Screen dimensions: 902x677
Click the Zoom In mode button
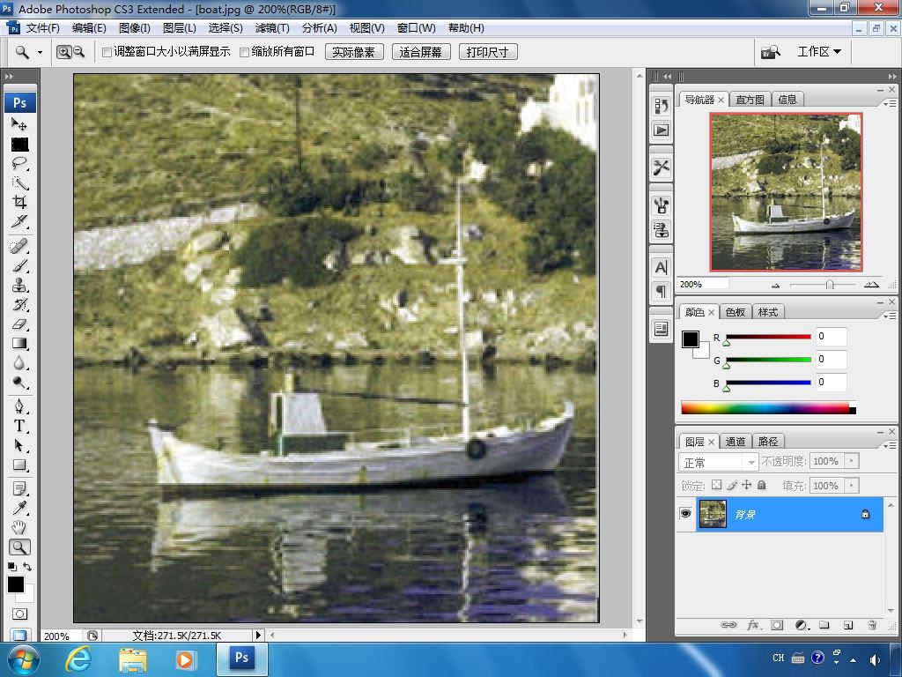tap(63, 52)
